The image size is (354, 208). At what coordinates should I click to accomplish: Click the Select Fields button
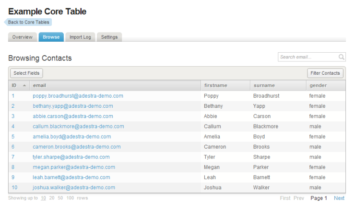pyautogui.click(x=26, y=73)
